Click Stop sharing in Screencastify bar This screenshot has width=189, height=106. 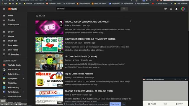[115, 104]
